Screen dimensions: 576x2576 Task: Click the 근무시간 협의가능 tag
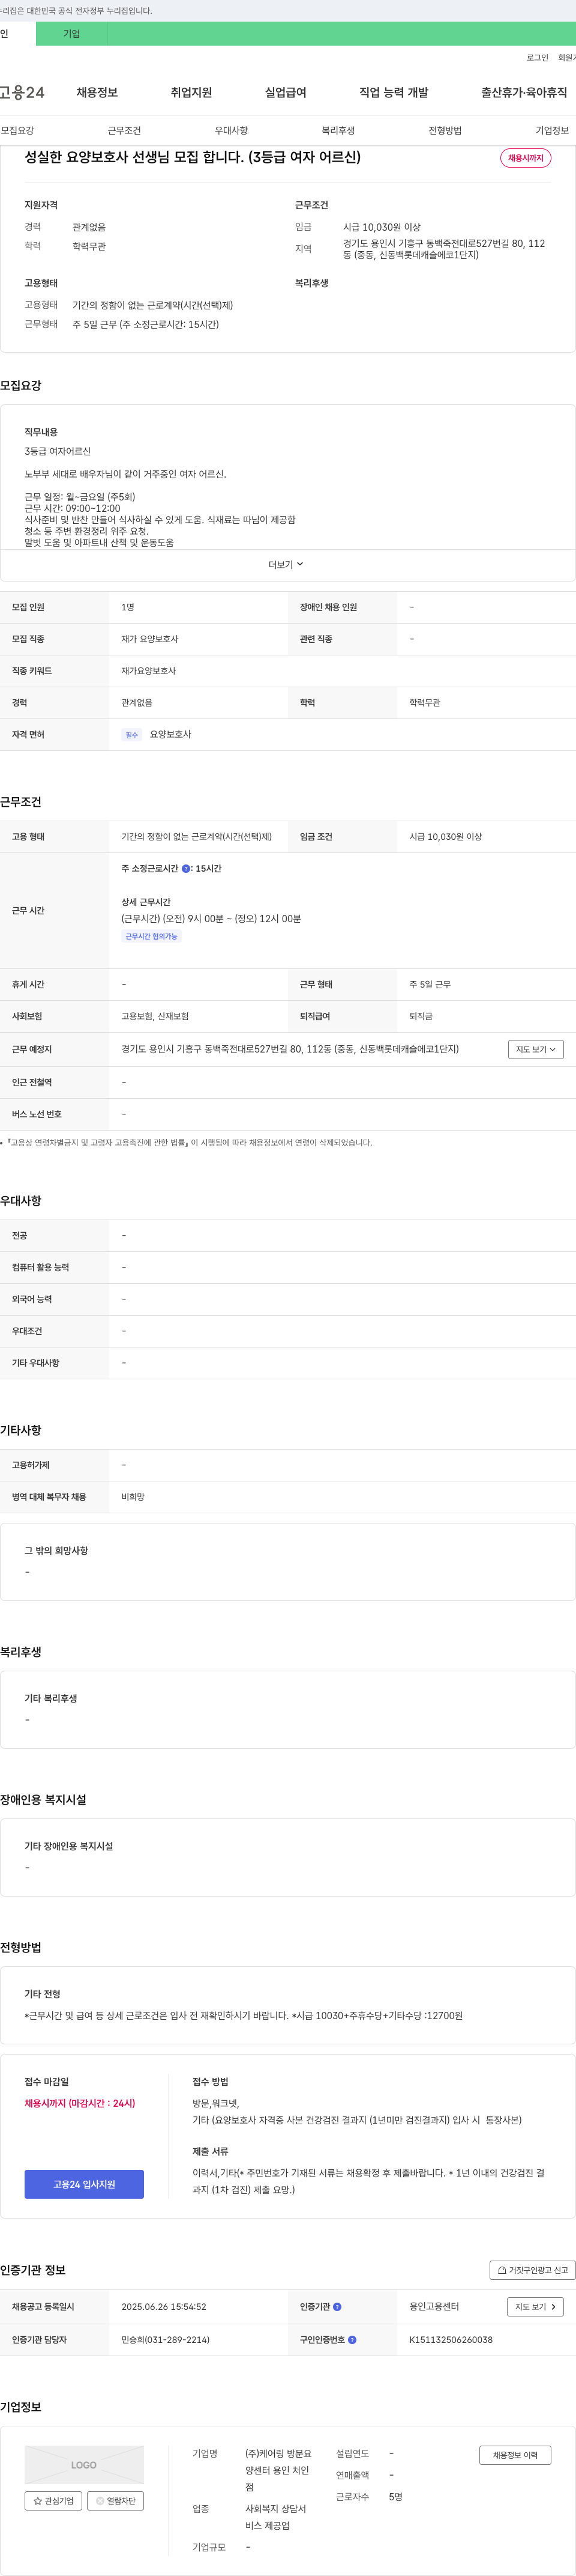[151, 936]
